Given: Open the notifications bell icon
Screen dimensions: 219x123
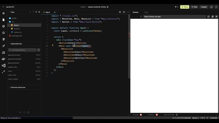Looking at the screenshot, I should click(x=211, y=7).
